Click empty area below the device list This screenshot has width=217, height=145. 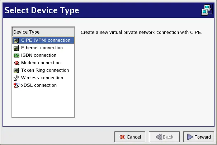click(x=43, y=104)
